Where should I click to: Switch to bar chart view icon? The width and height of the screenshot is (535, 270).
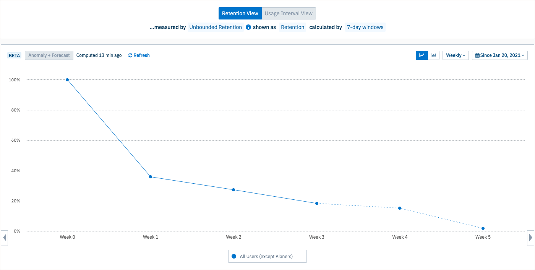click(x=433, y=55)
